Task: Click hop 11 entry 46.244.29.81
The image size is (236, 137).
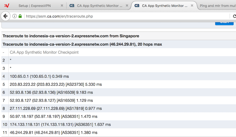Action: [53, 133]
